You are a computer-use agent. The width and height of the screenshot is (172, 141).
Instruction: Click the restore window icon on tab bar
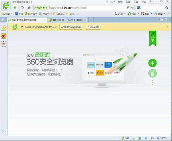tap(161, 20)
